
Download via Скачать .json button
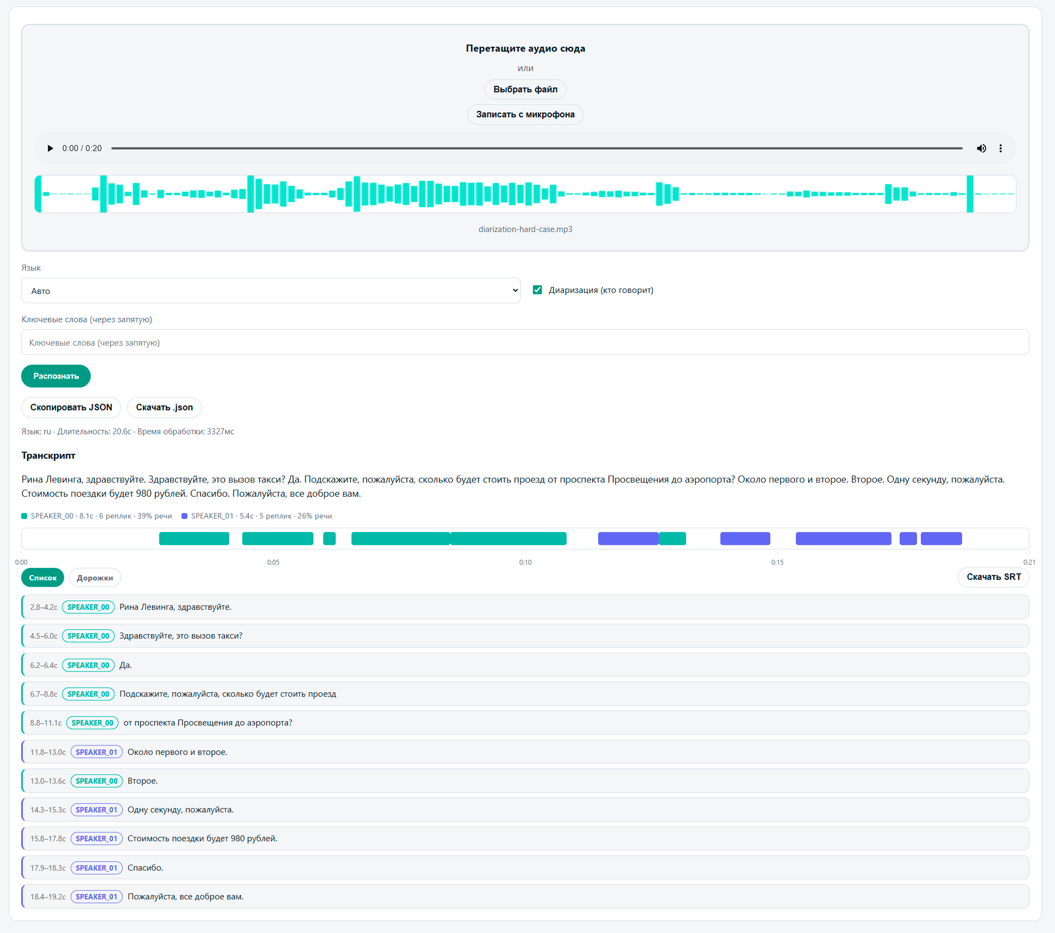[x=164, y=408]
